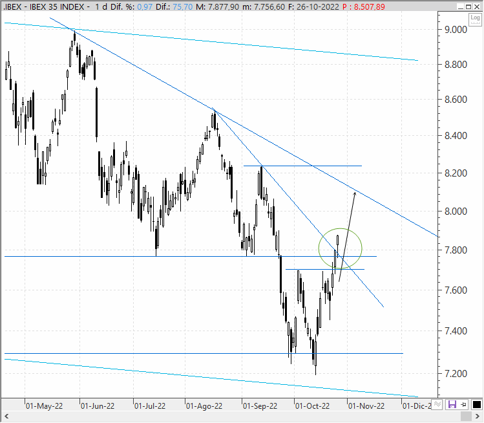This screenshot has height=423, width=484.
Task: Click the pin icon beside save
Action: pos(463,404)
